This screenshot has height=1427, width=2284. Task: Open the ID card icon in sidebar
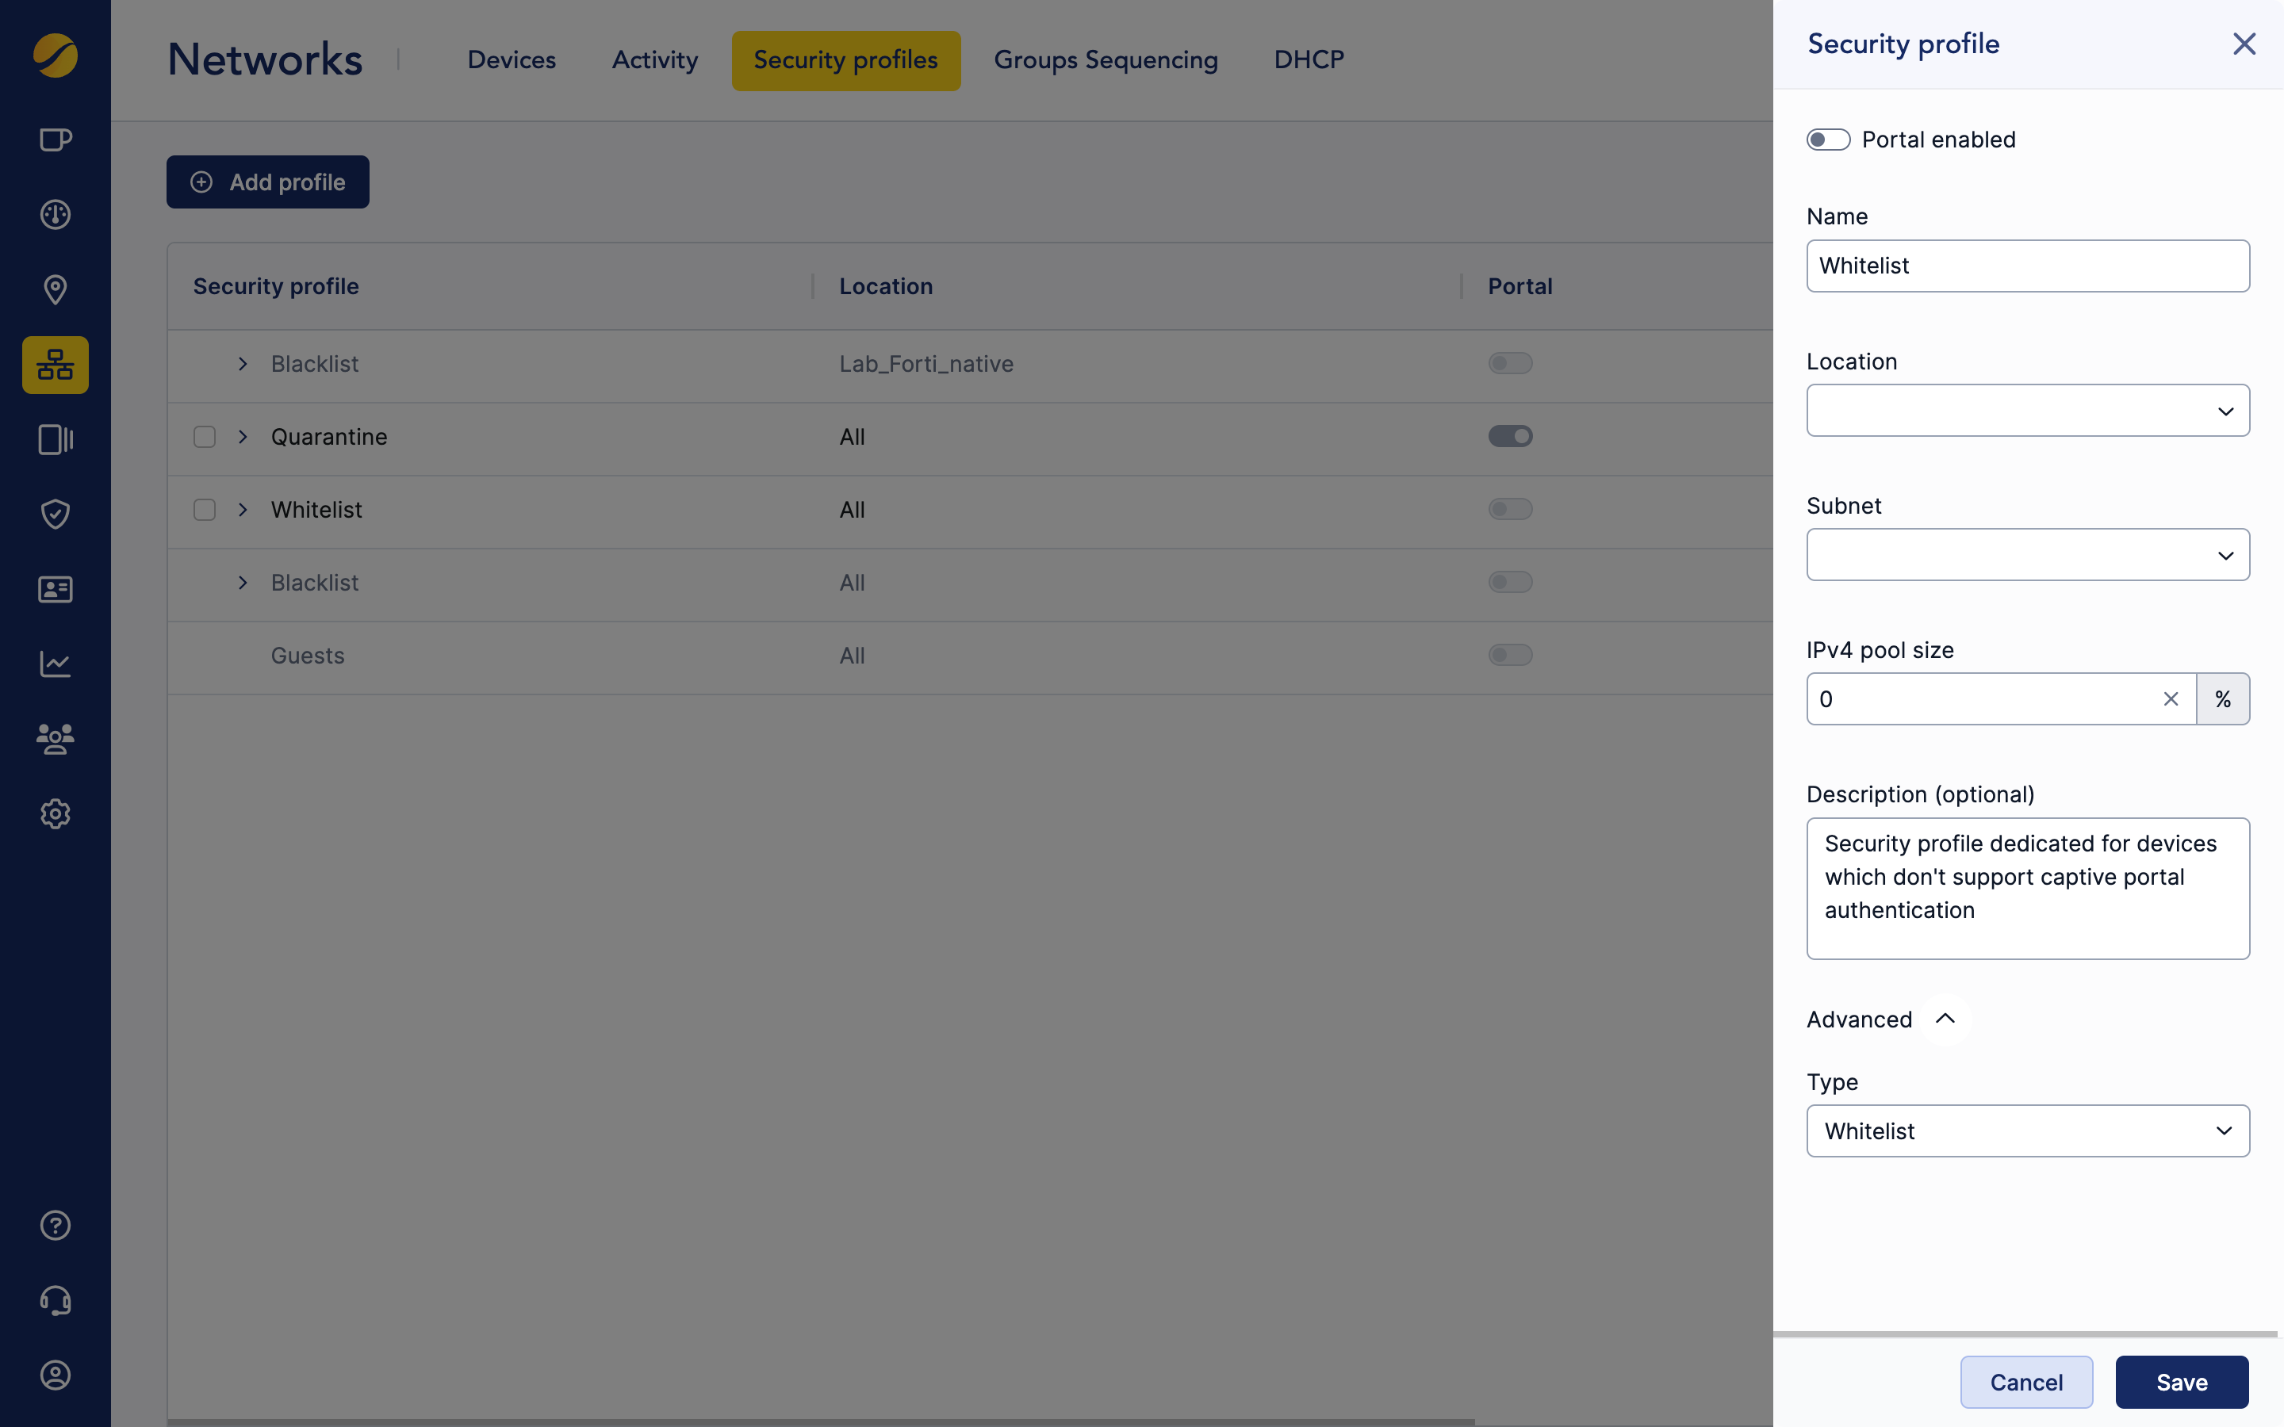click(55, 589)
